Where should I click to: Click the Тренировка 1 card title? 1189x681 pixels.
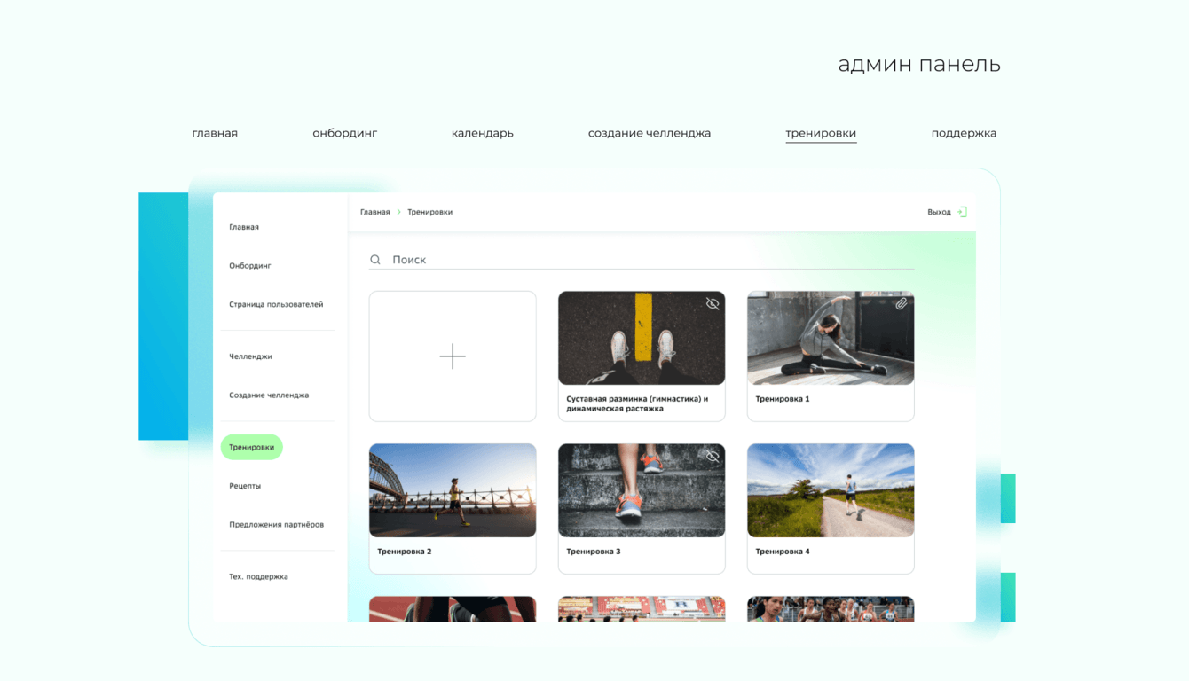[783, 399]
